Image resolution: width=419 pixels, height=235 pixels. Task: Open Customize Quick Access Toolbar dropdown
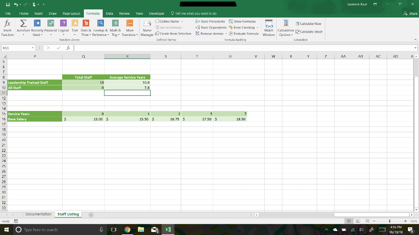coord(43,4)
